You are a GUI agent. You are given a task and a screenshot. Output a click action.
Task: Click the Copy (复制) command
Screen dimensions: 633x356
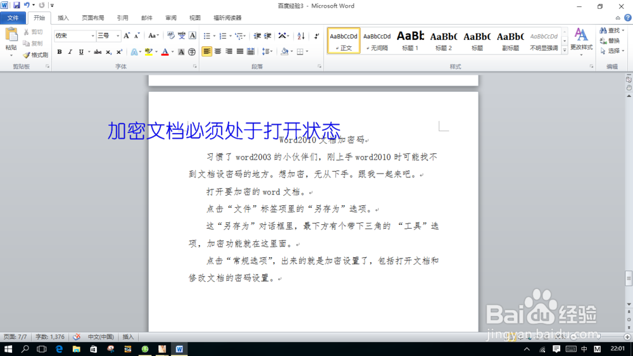tap(33, 43)
